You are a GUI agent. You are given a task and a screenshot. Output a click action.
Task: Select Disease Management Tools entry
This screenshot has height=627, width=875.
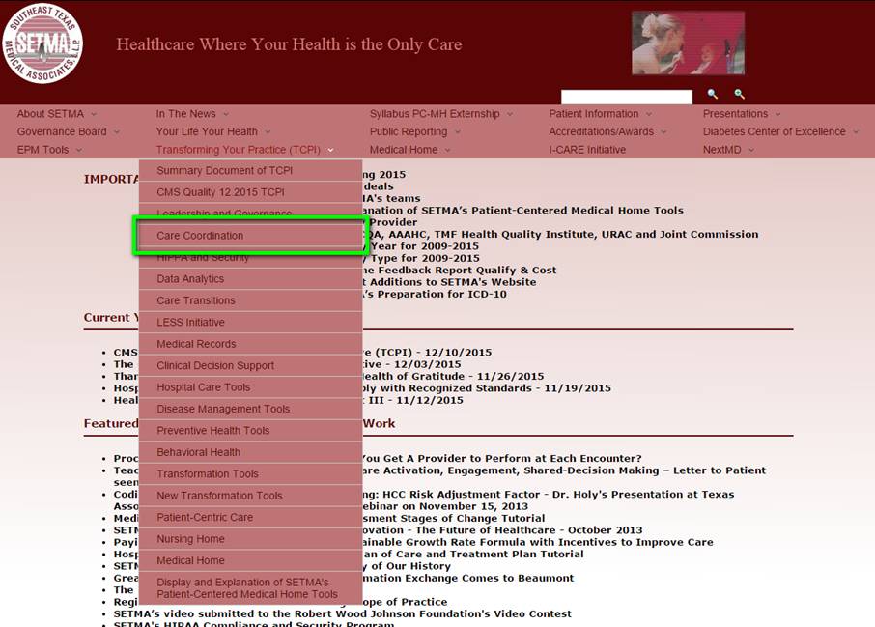(x=250, y=409)
